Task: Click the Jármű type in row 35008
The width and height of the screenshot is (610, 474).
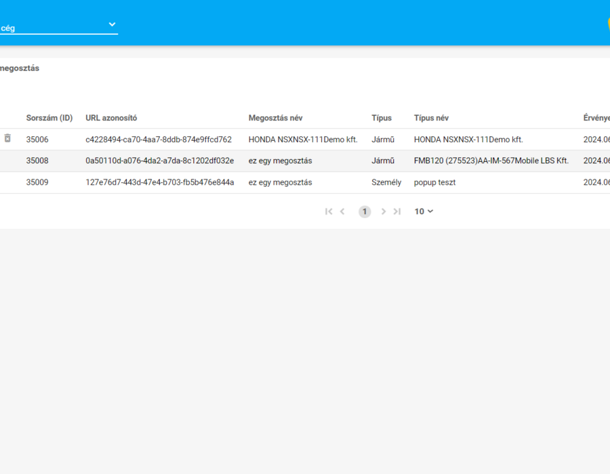Action: click(383, 161)
